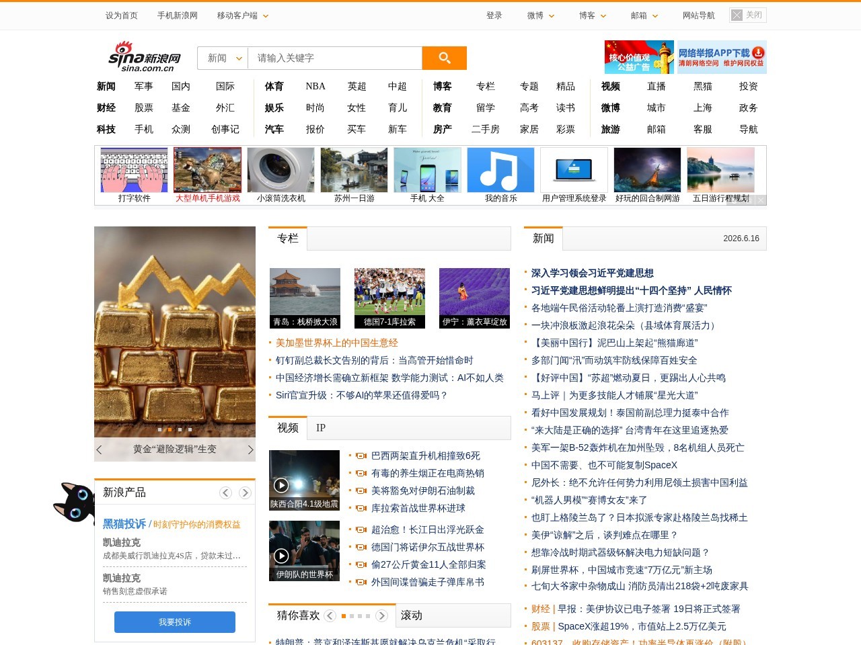Open 网站导航 link
Screen dimensions: 861x645
pos(699,15)
